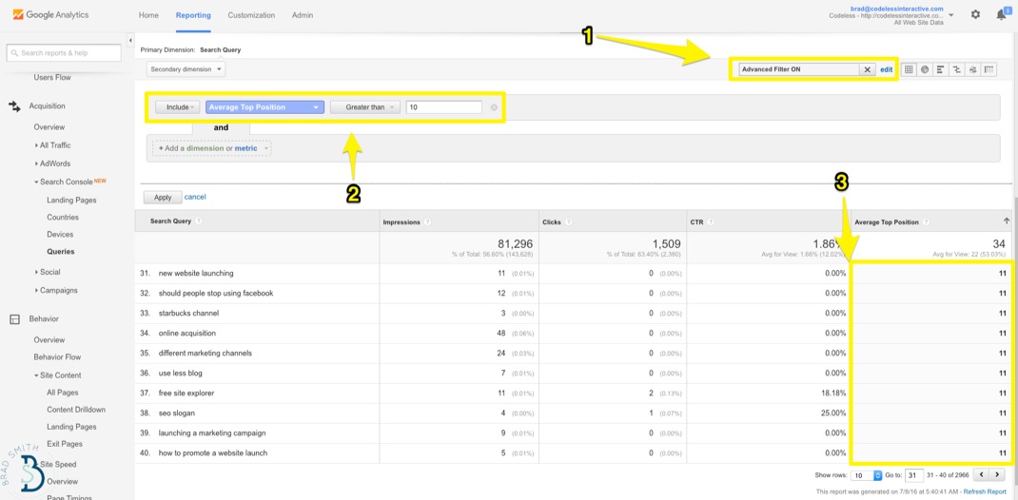Open the Exit Pages report

click(x=65, y=444)
